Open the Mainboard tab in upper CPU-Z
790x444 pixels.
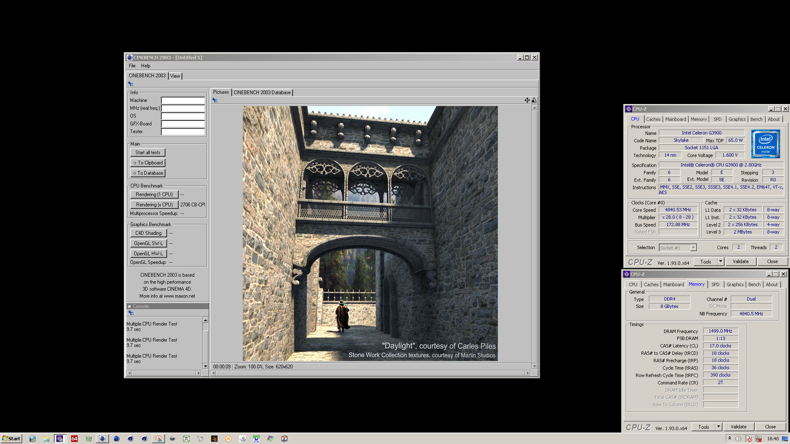pos(676,119)
